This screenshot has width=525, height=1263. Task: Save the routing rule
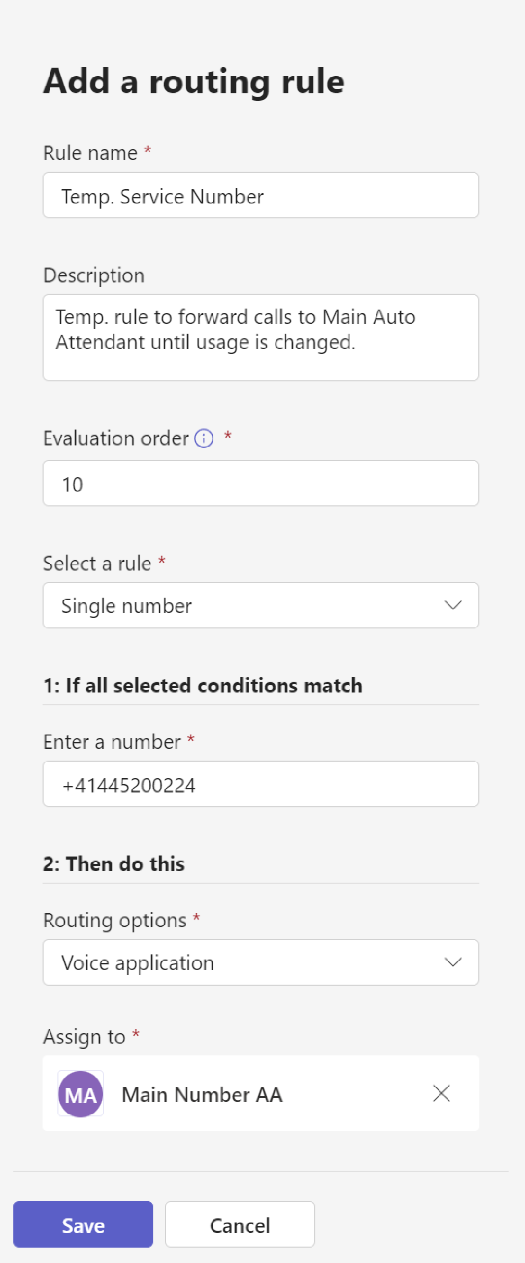click(x=83, y=1225)
